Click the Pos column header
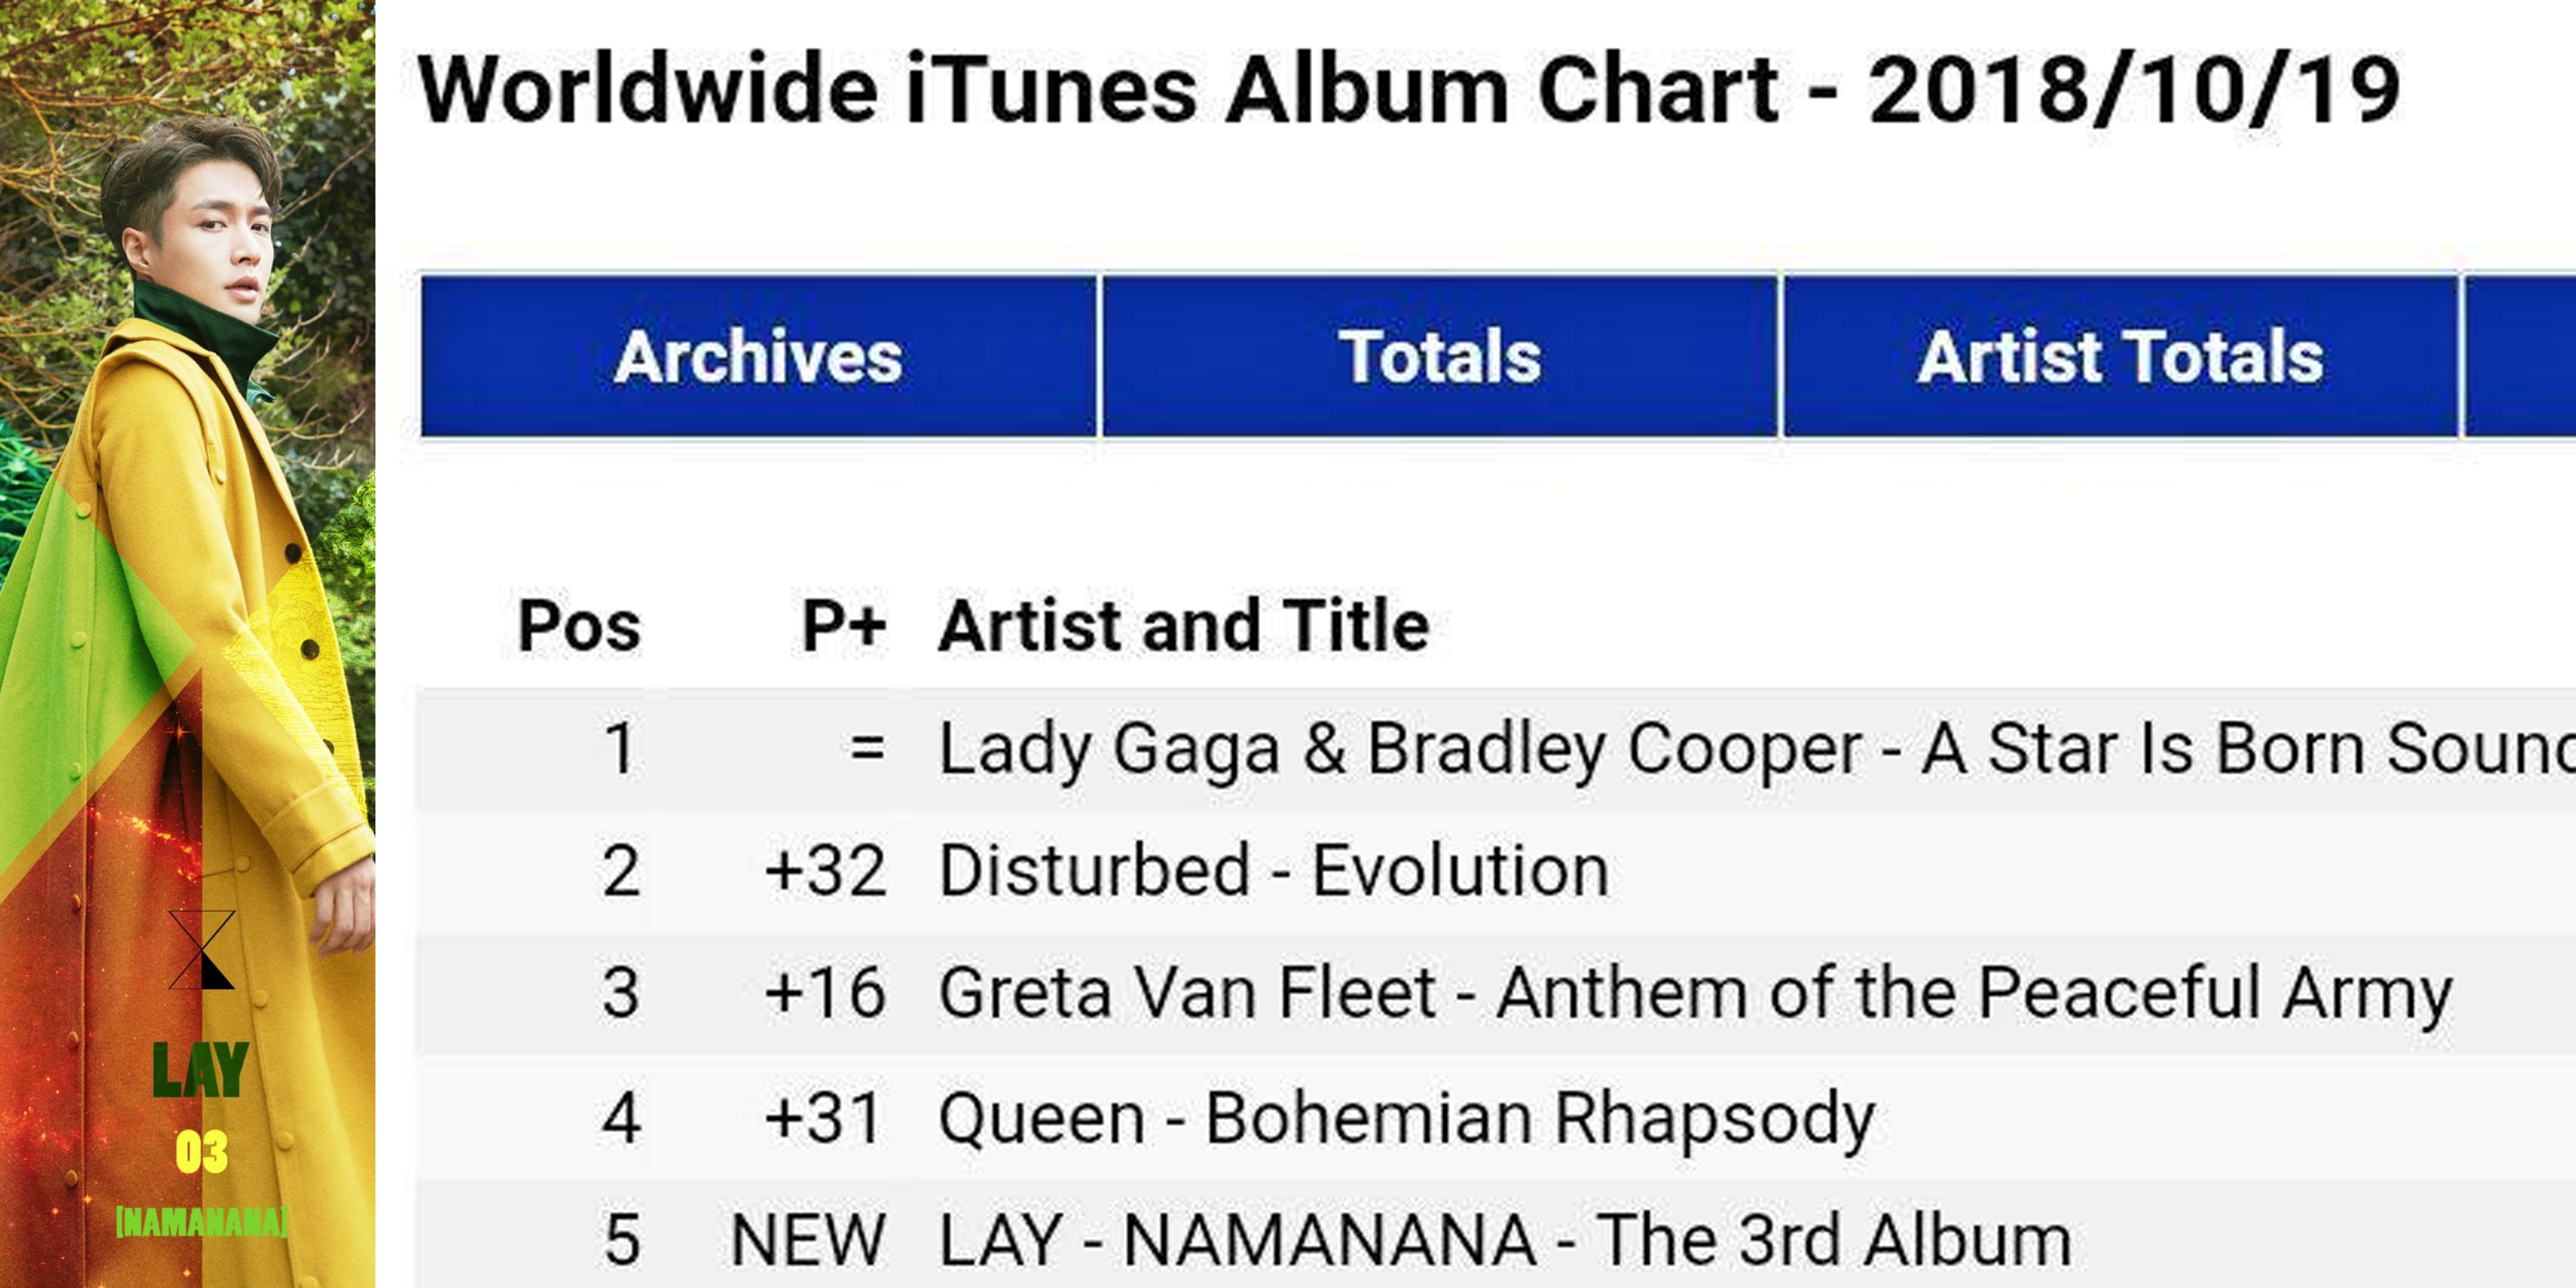This screenshot has height=1288, width=2576. pos(579,627)
